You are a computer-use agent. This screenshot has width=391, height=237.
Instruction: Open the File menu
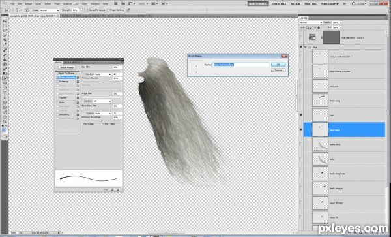12,4
